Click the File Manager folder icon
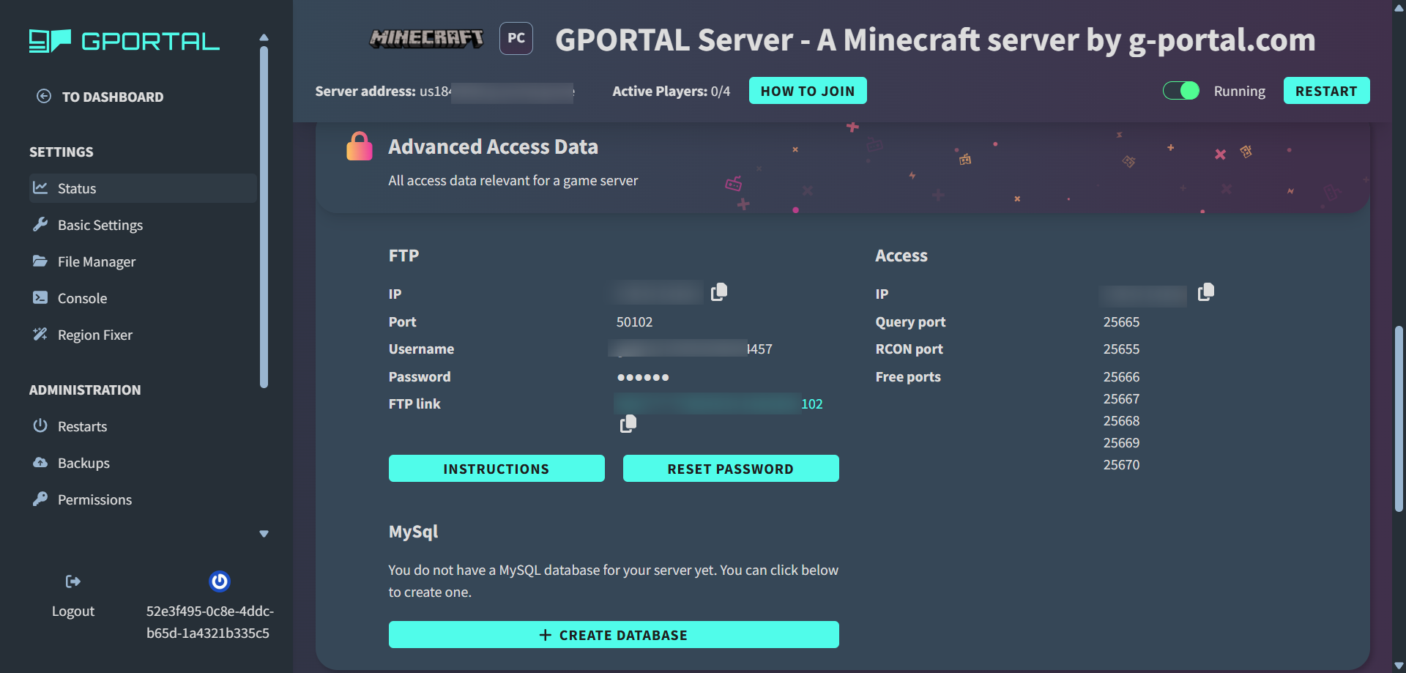 pyautogui.click(x=40, y=261)
